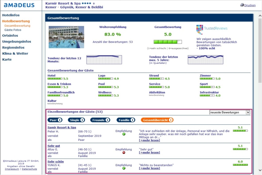Screen dimensions: 262x175
Task: Read more of Peter H.'s review
Action: coord(149,141)
